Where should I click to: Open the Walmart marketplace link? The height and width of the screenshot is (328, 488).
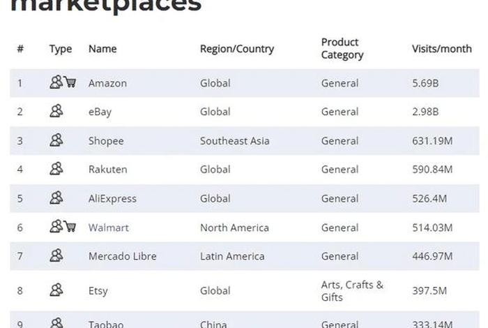pos(108,228)
